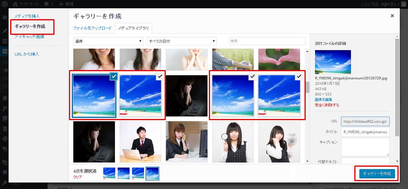Select the businessman with laptop thumbnail

140,142
